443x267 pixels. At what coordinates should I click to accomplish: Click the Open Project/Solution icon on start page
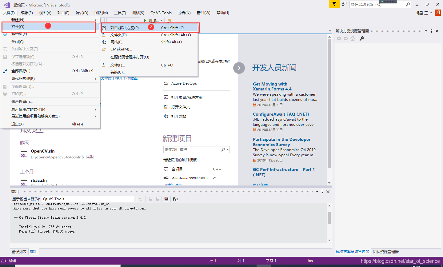tap(166, 98)
